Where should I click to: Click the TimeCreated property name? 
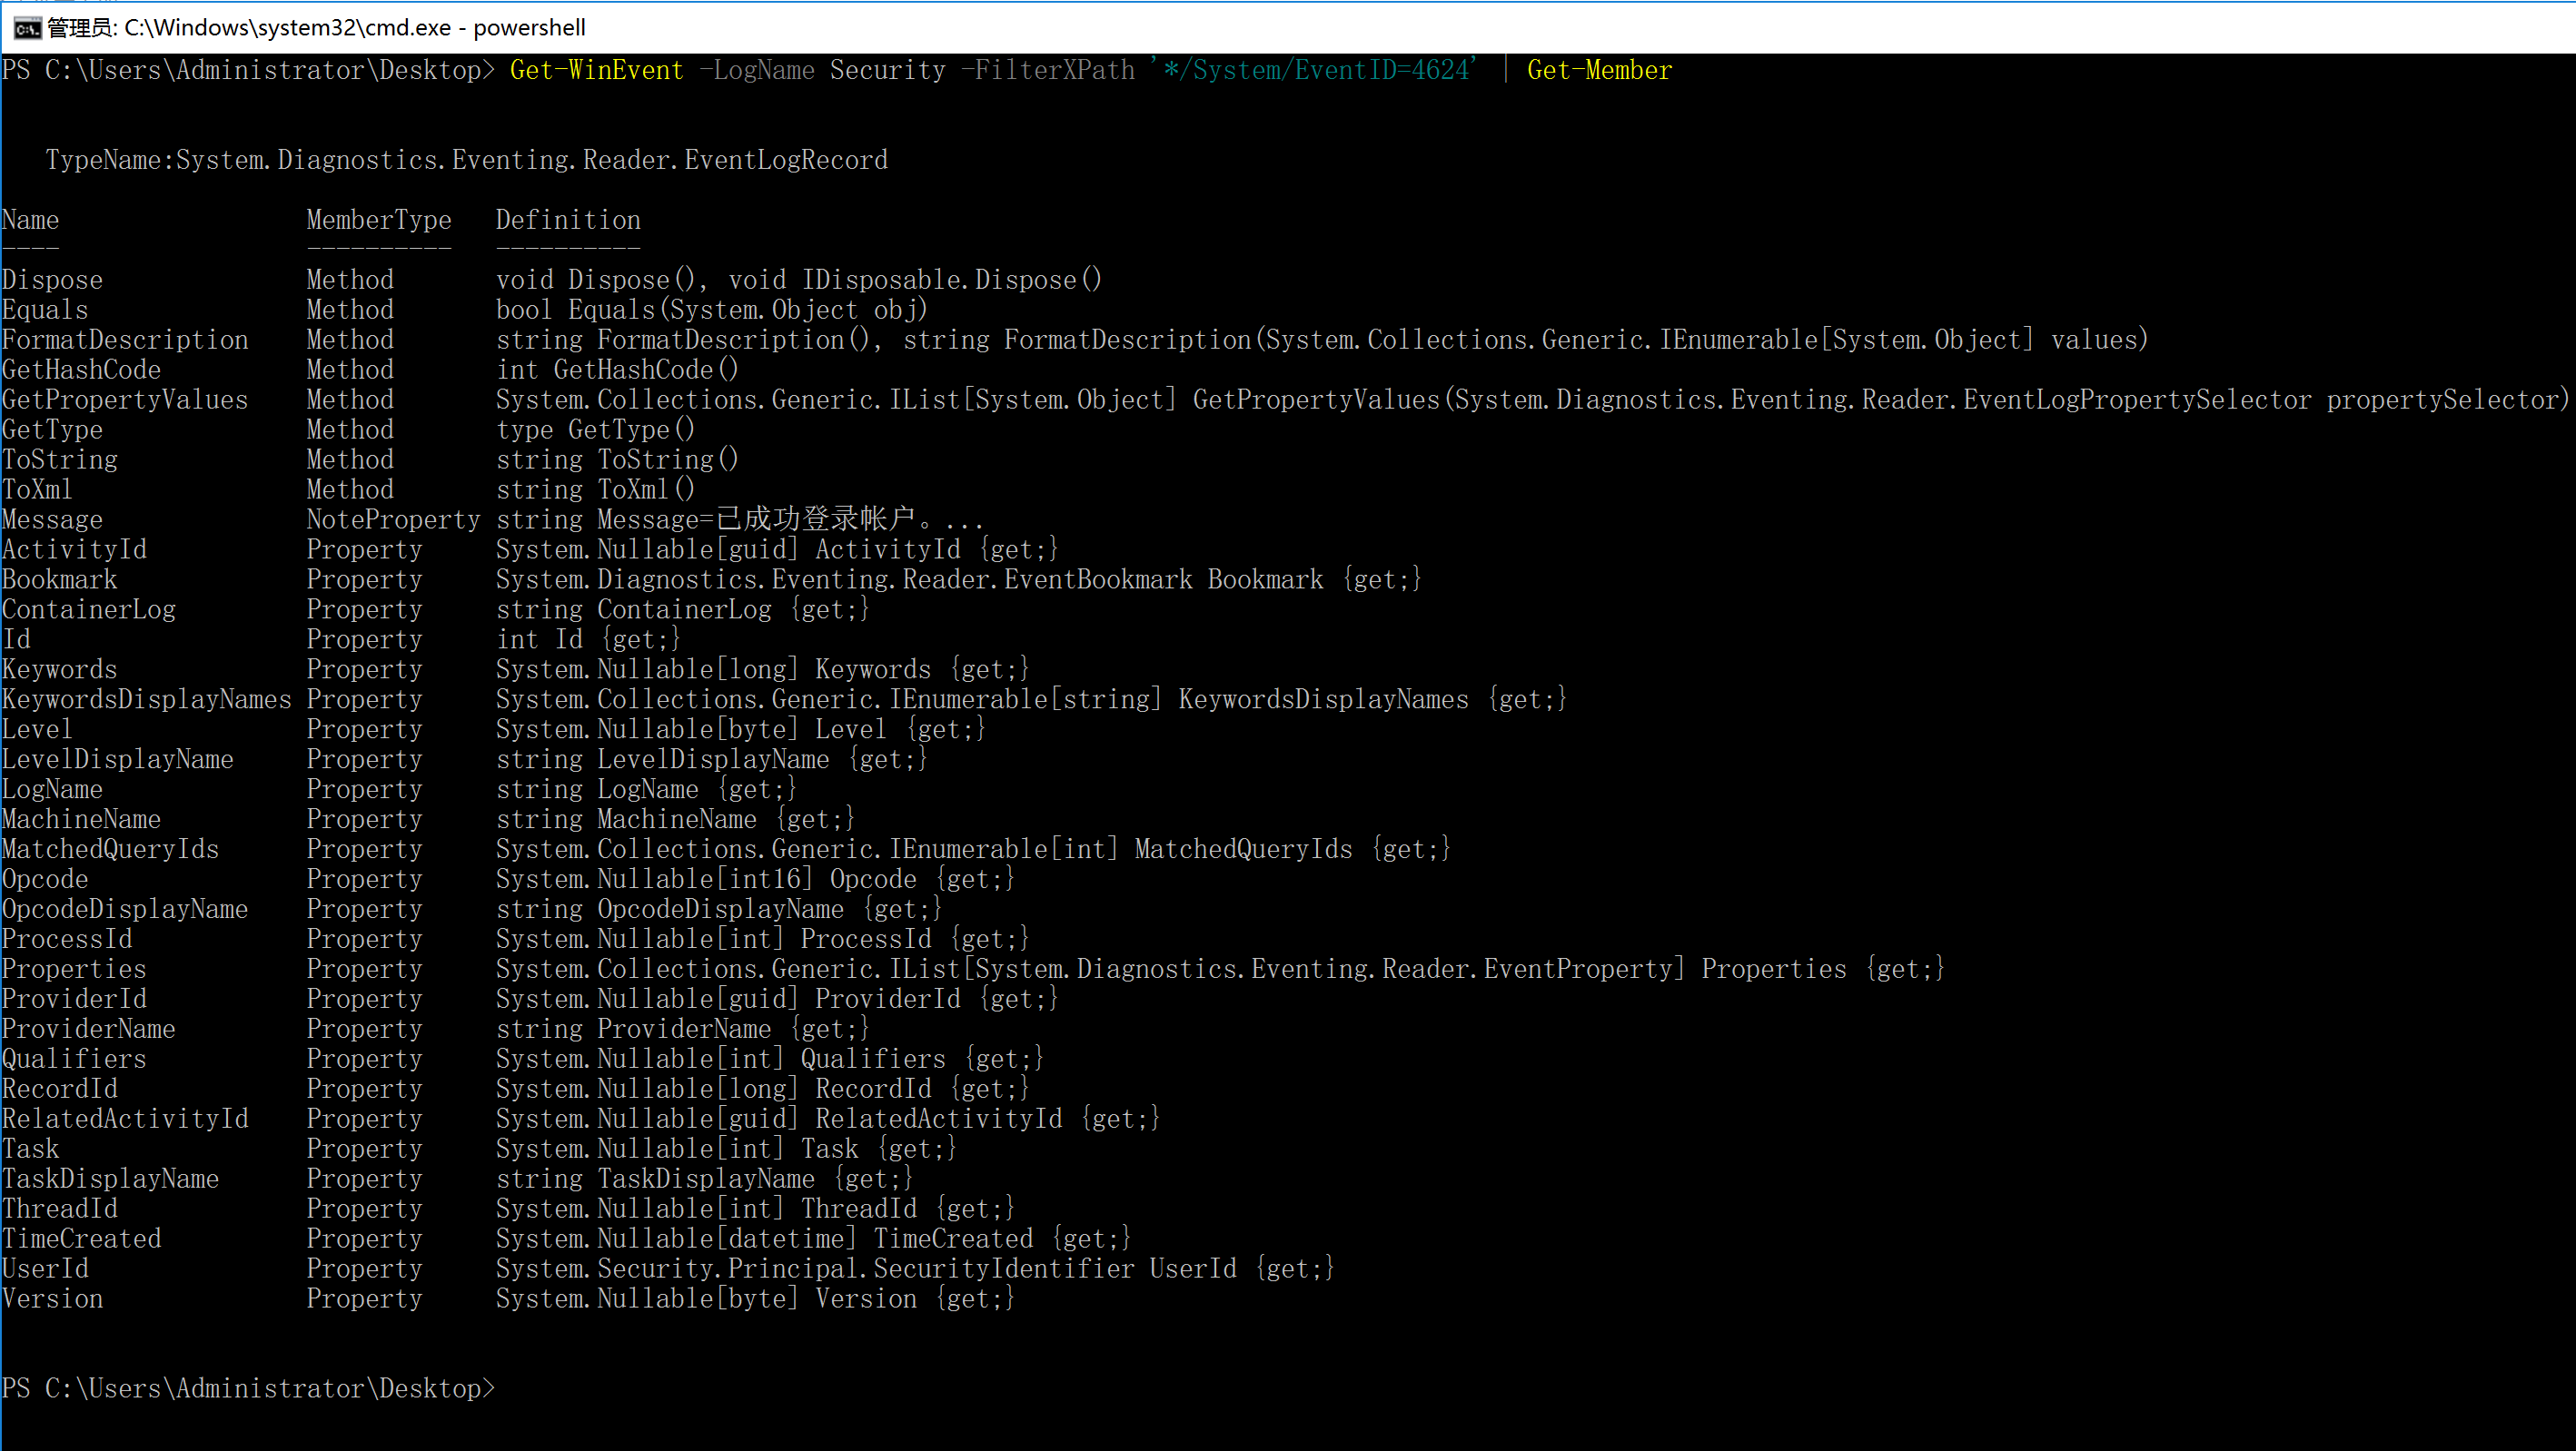[81, 1239]
